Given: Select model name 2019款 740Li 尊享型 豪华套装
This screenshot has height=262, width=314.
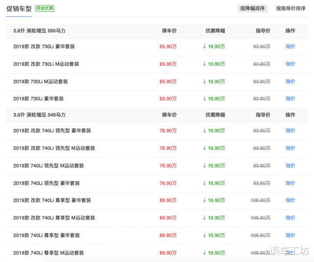Looking at the screenshot, I should pos(47,236).
